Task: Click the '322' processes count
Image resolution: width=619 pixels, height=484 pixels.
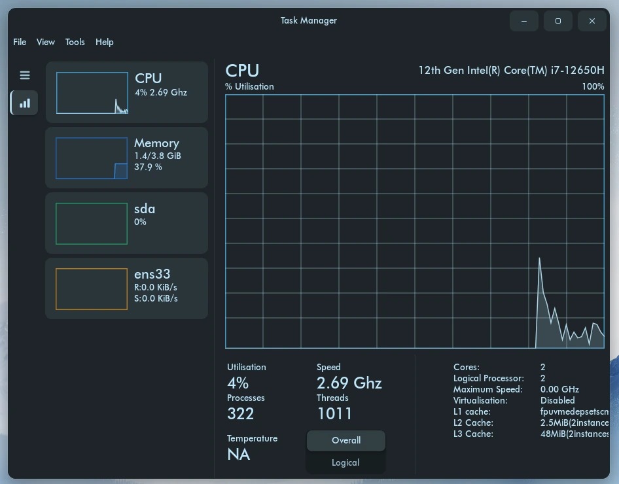Action: point(240,414)
